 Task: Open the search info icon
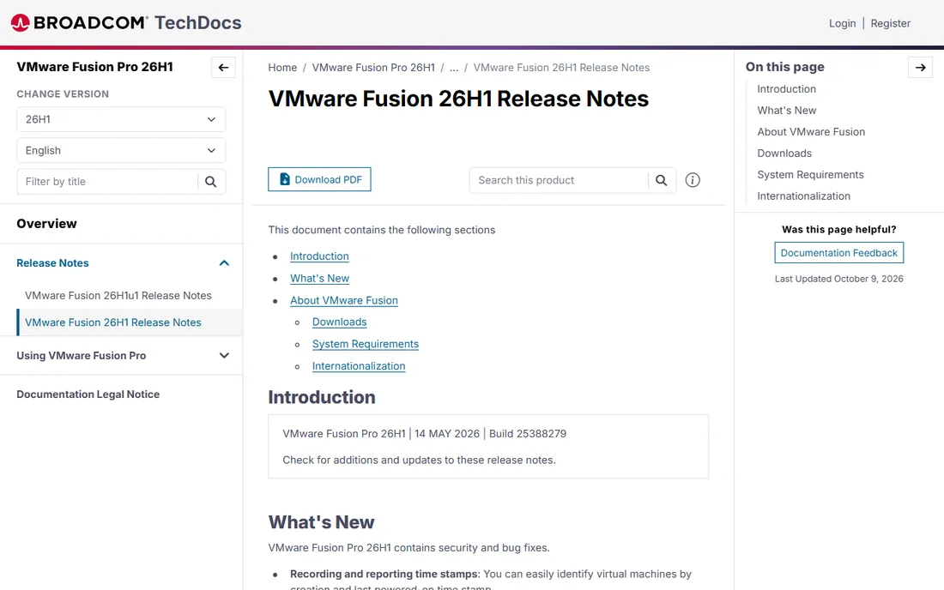click(x=693, y=180)
